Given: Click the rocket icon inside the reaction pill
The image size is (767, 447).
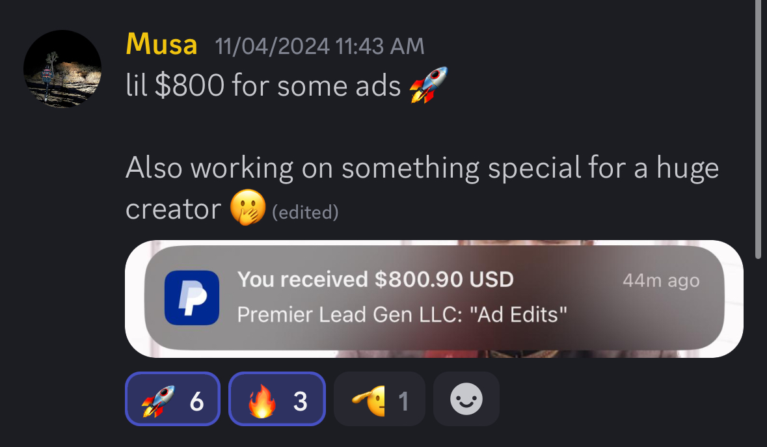Looking at the screenshot, I should (x=158, y=401).
